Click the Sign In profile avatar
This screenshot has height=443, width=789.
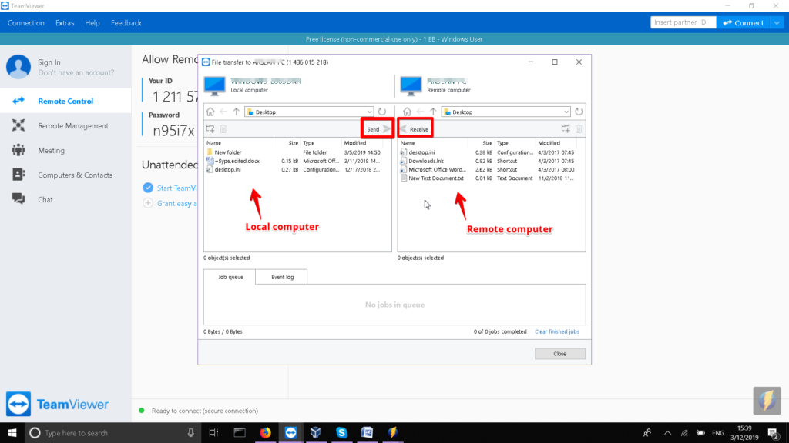click(x=18, y=67)
